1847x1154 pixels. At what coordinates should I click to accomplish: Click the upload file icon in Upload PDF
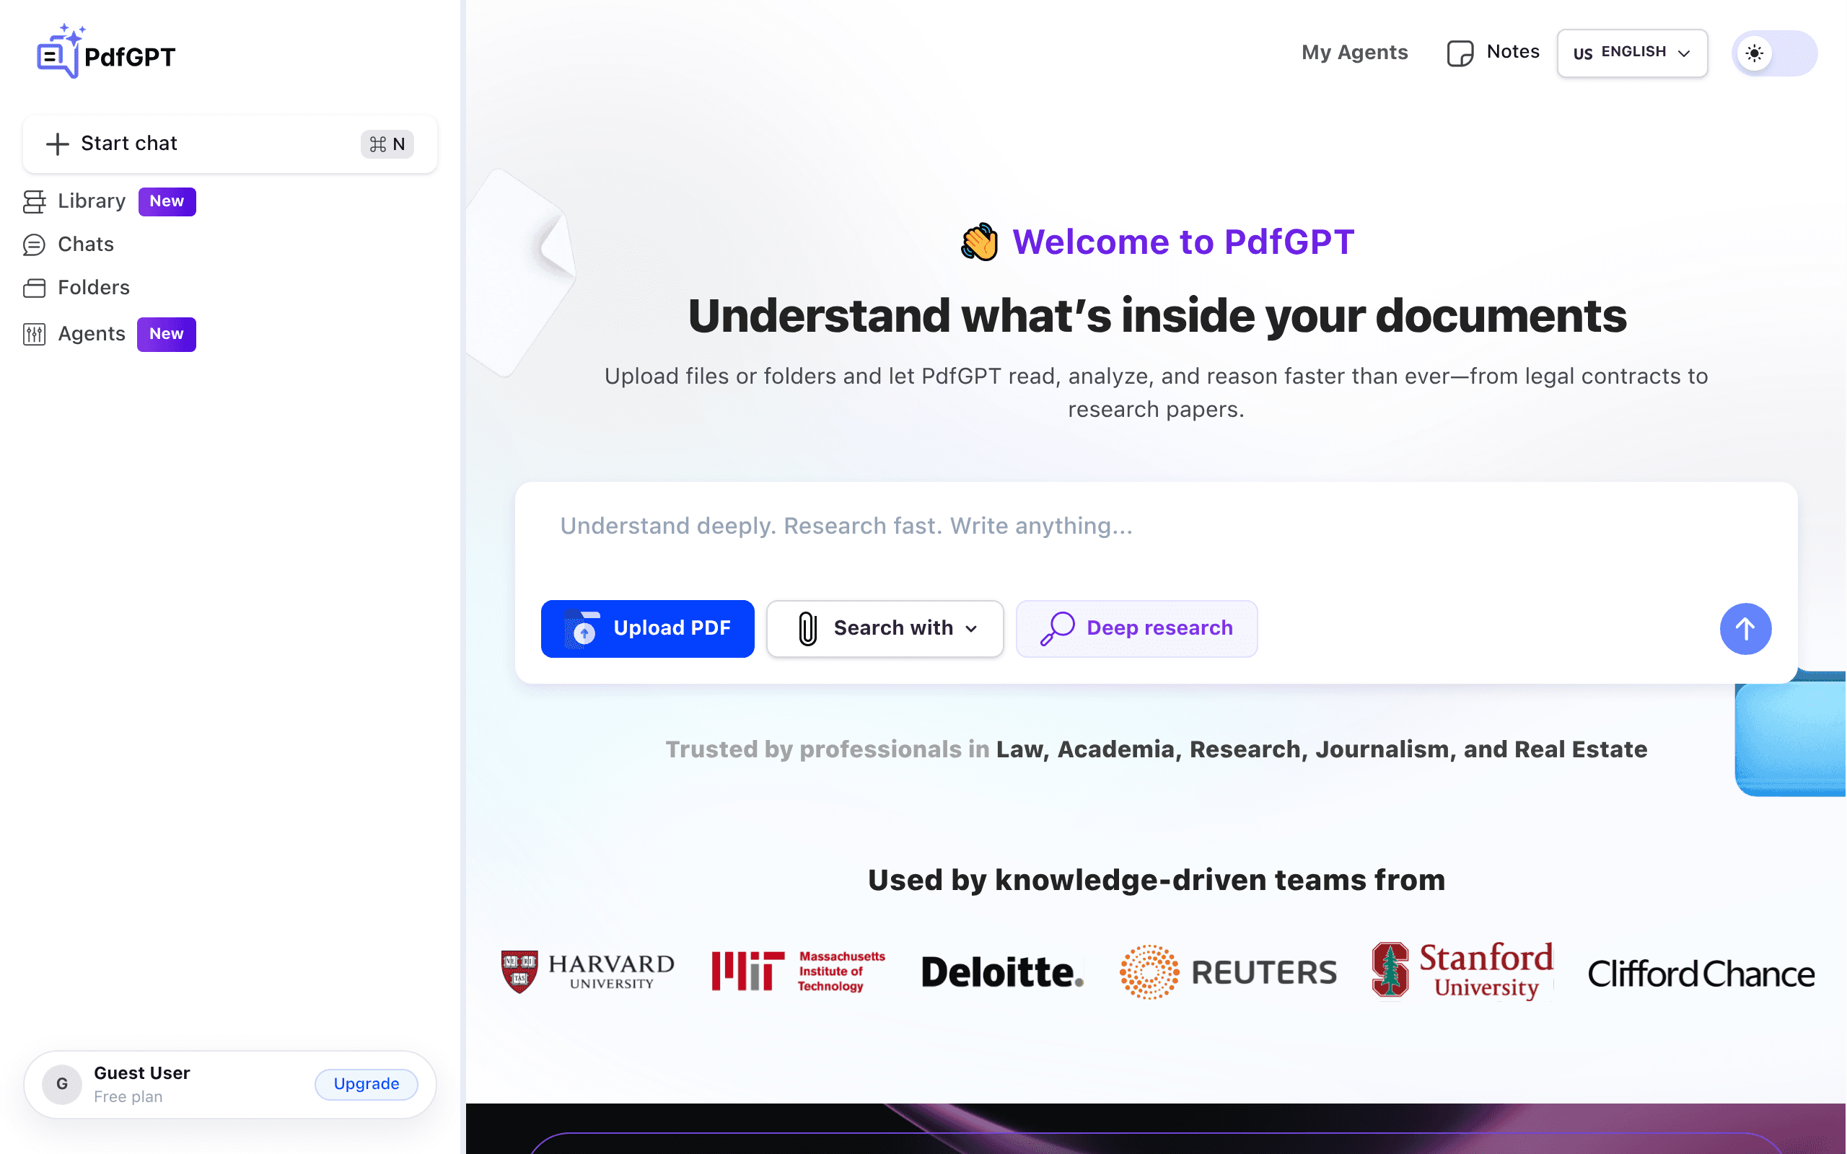point(583,629)
